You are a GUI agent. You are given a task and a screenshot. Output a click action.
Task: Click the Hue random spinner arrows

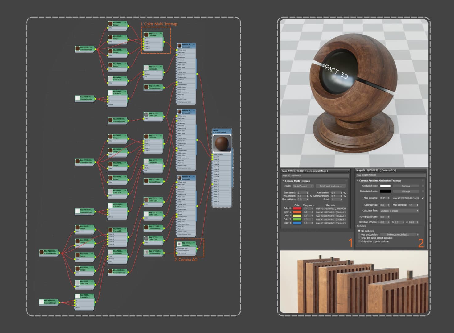tap(341, 193)
